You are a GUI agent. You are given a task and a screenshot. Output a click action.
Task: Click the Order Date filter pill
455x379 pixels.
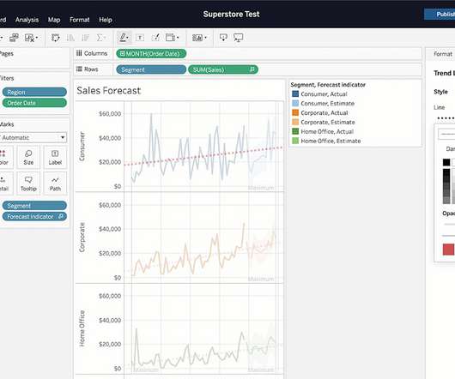(x=34, y=103)
